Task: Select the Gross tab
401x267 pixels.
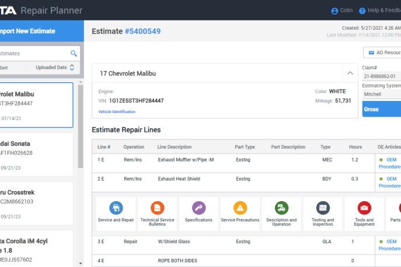Action: pyautogui.click(x=381, y=109)
